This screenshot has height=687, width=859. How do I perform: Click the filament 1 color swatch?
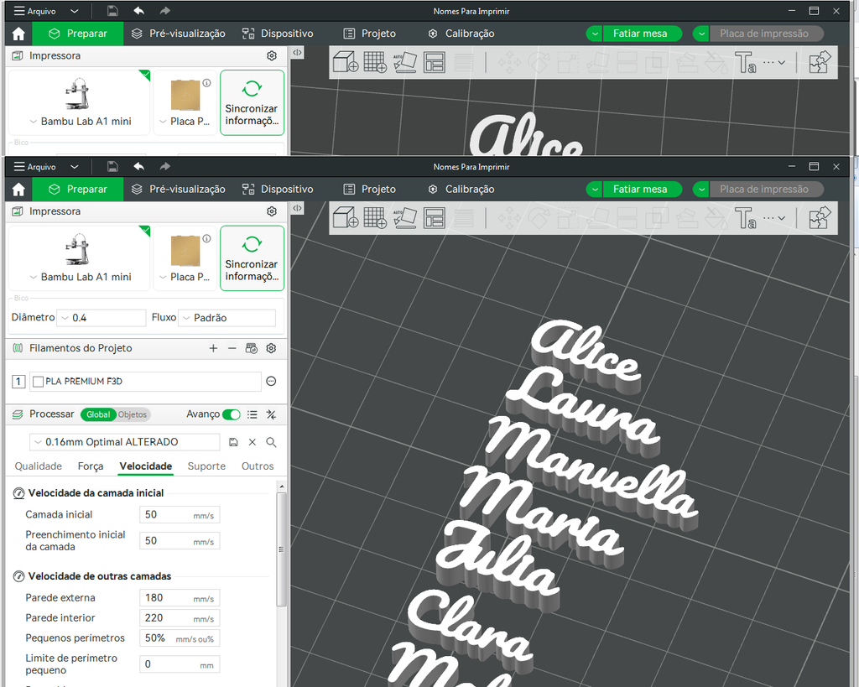pos(18,382)
